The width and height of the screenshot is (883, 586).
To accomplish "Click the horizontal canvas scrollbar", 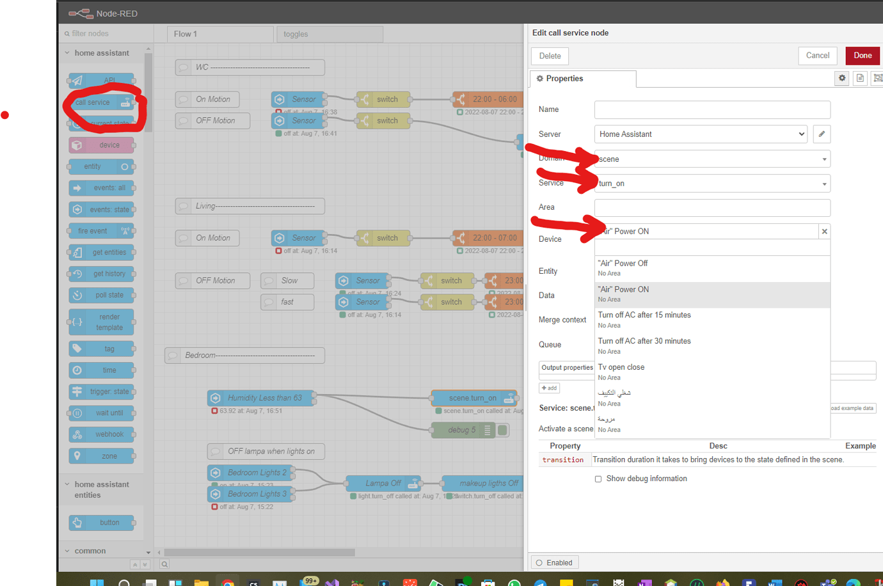I will pyautogui.click(x=259, y=552).
